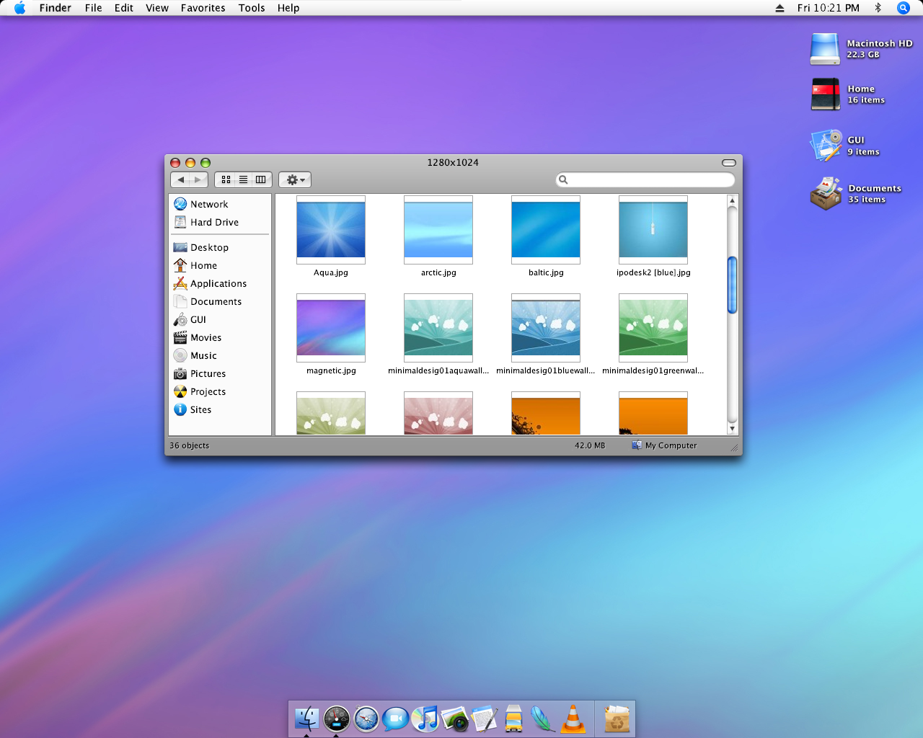The height and width of the screenshot is (738, 923).
Task: Open the Documents desktop icon
Action: [825, 193]
